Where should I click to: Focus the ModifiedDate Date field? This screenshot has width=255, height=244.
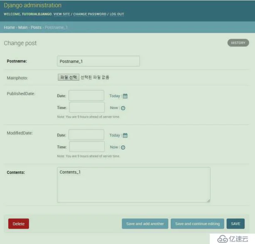click(86, 135)
